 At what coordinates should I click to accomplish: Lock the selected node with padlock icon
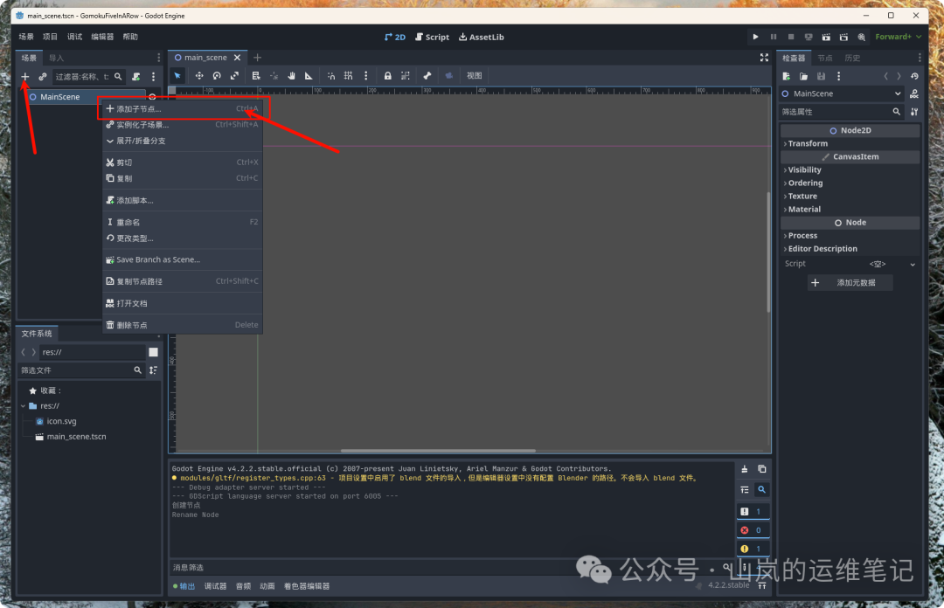tap(387, 76)
